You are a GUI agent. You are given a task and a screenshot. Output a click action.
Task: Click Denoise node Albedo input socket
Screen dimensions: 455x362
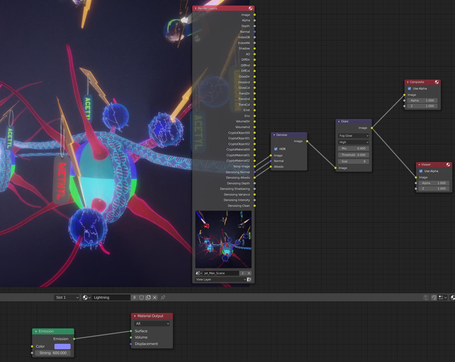pos(271,167)
